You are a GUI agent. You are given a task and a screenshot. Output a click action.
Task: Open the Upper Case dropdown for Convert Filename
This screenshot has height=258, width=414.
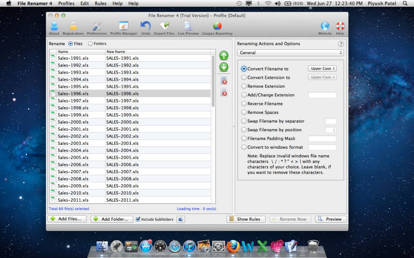[x=322, y=69]
